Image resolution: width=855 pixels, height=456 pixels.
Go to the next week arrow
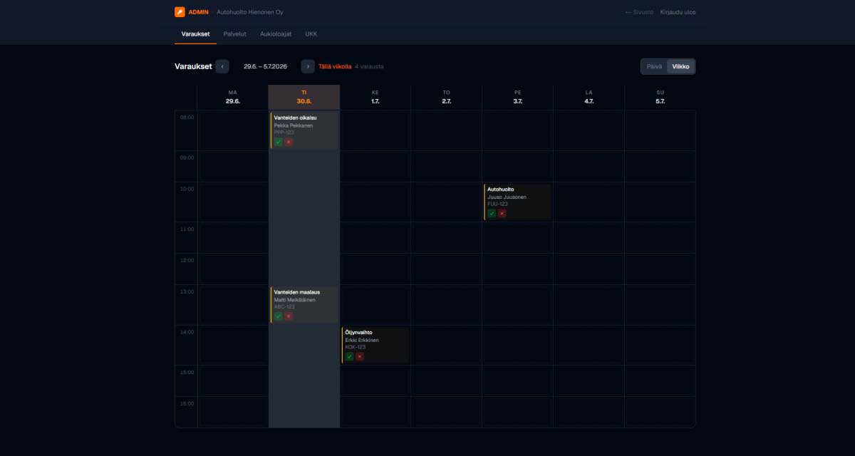pos(308,66)
